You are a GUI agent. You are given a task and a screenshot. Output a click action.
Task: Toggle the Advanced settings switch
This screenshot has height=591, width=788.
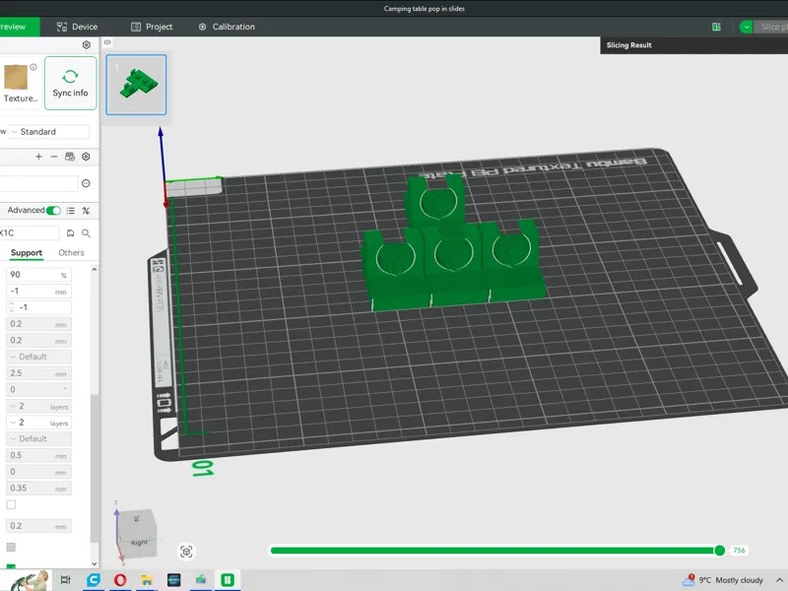click(x=53, y=211)
